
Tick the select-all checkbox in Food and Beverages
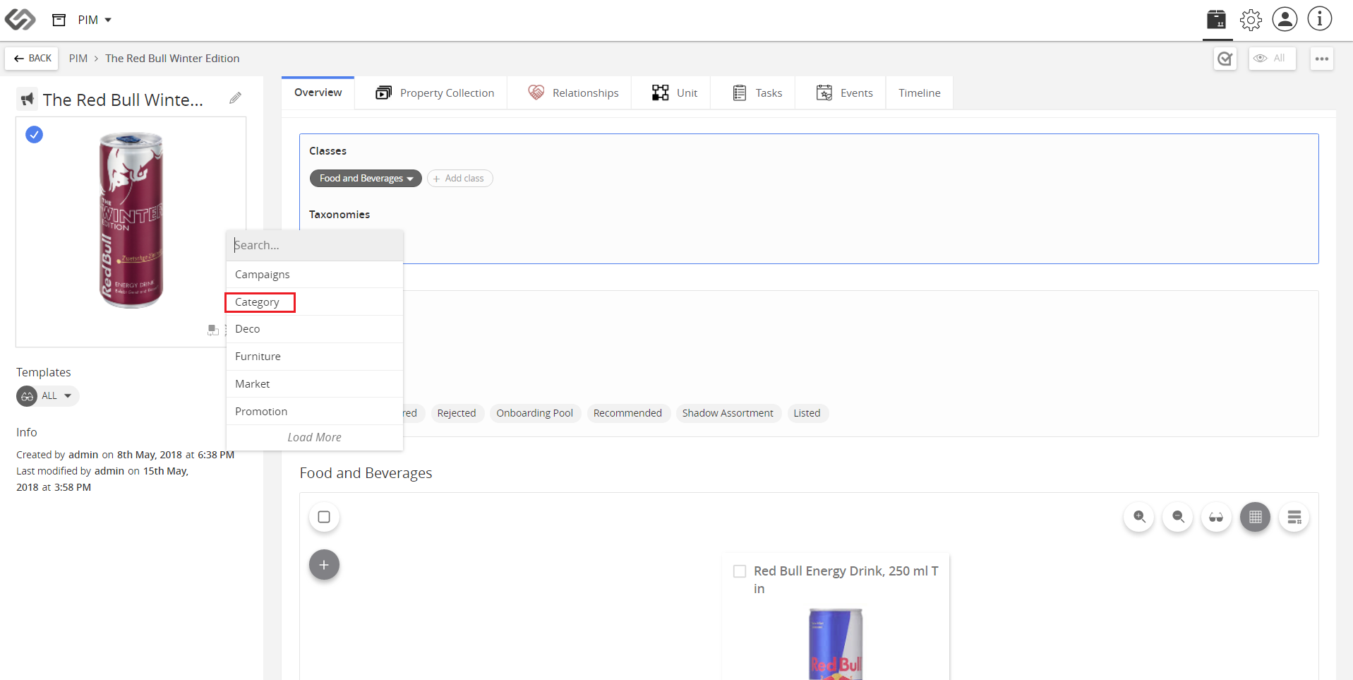point(324,517)
